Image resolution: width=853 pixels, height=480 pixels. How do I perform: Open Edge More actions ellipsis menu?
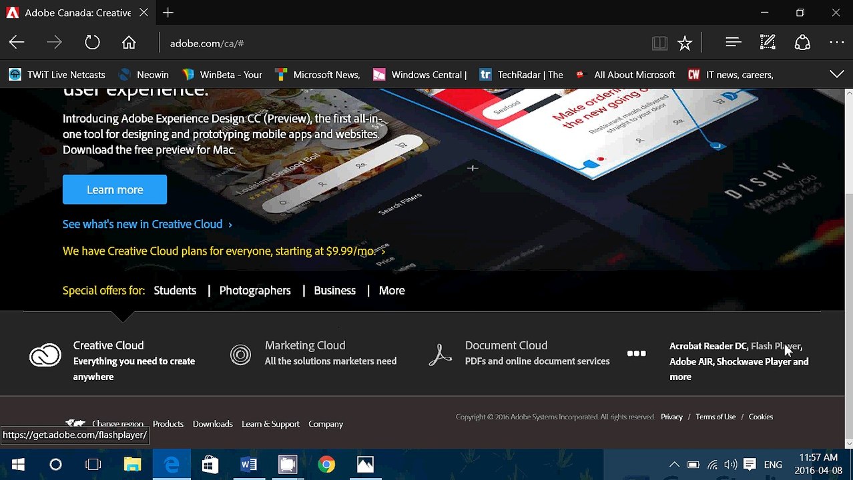click(x=837, y=43)
